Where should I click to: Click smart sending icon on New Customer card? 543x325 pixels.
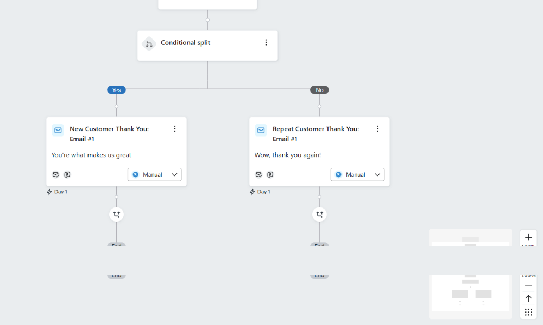[55, 174]
